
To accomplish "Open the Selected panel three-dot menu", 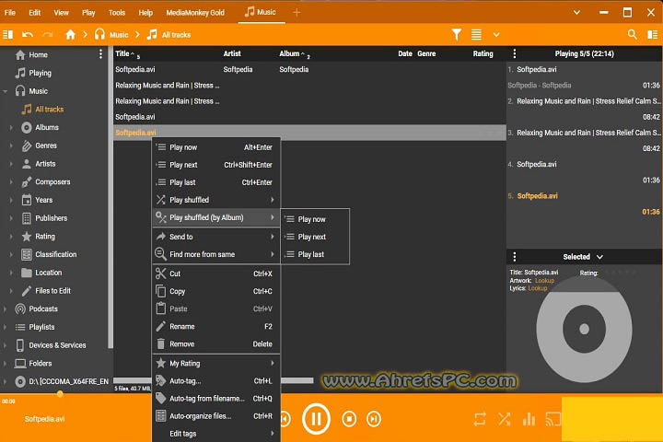I will tap(514, 256).
